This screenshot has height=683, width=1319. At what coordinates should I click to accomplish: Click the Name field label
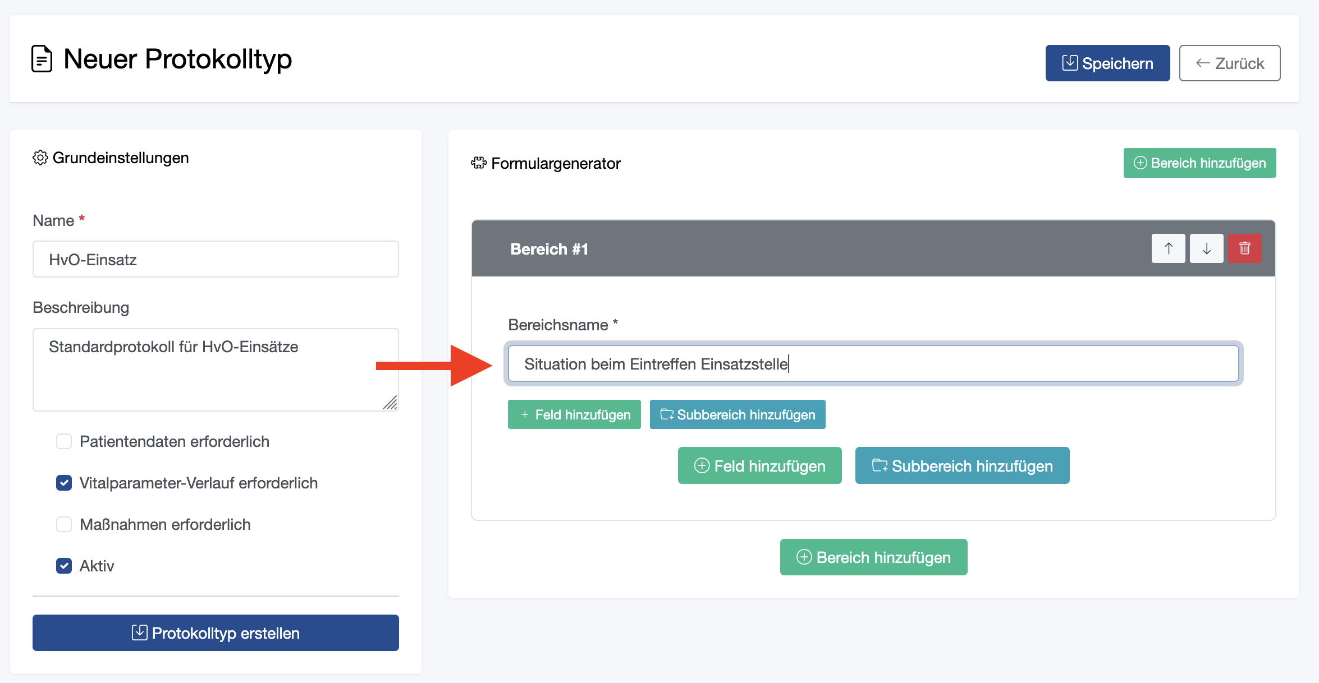58,220
